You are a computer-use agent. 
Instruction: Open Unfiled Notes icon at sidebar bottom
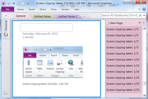[x=6, y=93]
